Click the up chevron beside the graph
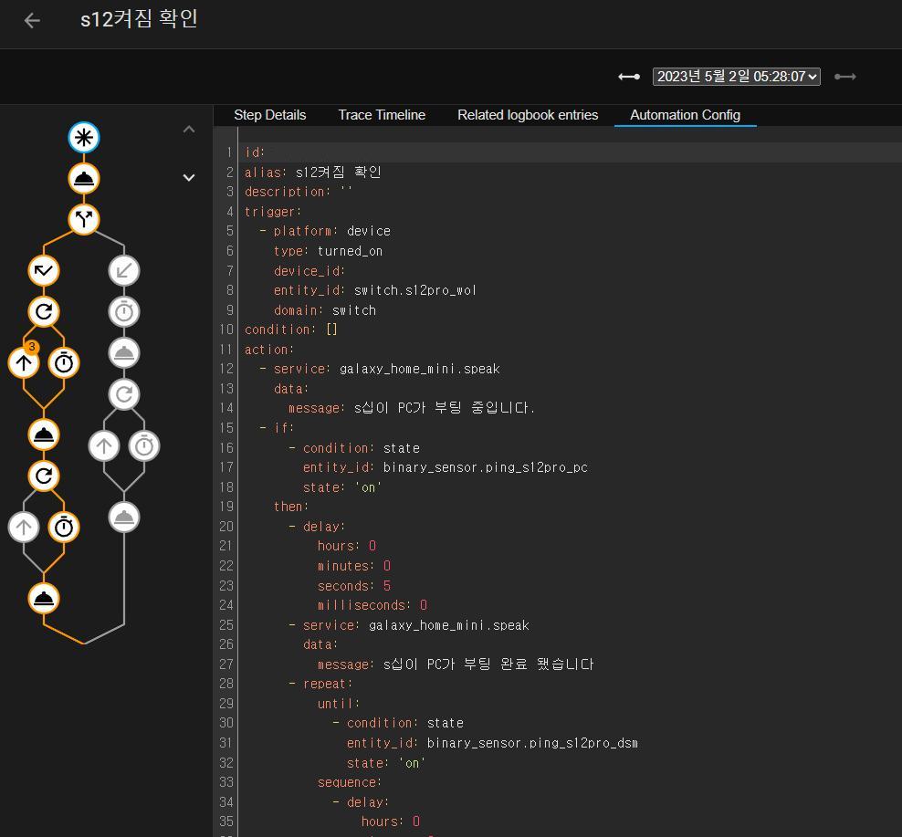 click(x=189, y=130)
